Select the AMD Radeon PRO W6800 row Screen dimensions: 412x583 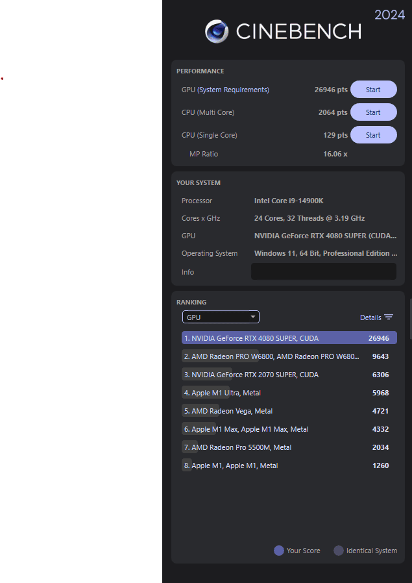click(x=289, y=356)
